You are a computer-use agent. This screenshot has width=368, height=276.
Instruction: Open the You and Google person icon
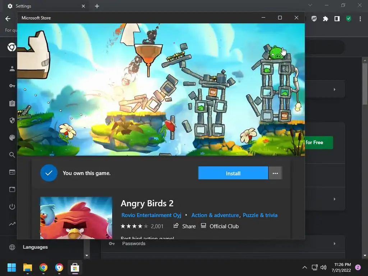[x=12, y=69]
